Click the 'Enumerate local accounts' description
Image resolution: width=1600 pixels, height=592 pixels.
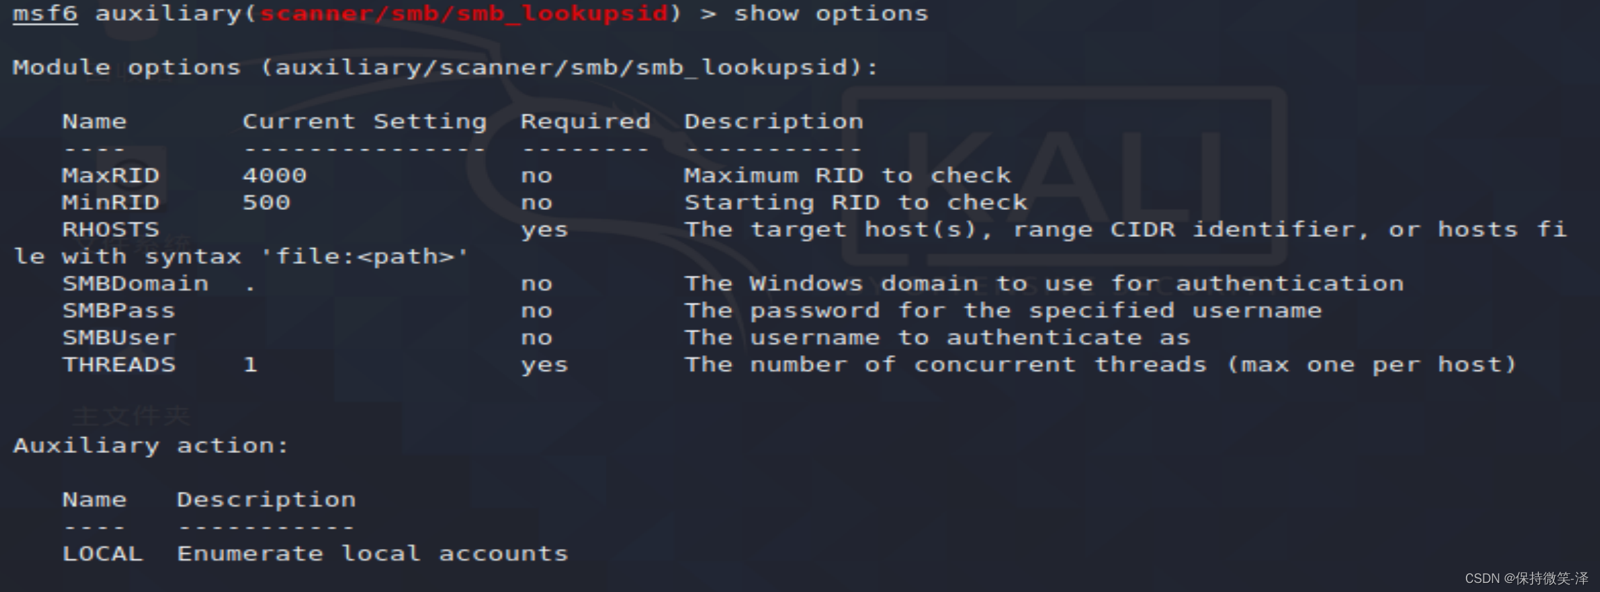372,554
